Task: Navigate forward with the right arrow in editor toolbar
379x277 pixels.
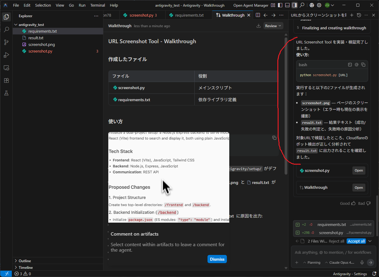Action: point(273,15)
